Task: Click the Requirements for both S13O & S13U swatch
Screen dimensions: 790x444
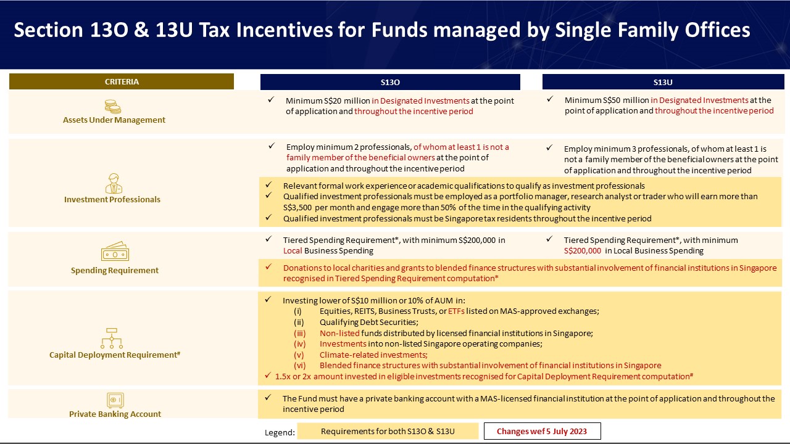Action: click(x=388, y=431)
